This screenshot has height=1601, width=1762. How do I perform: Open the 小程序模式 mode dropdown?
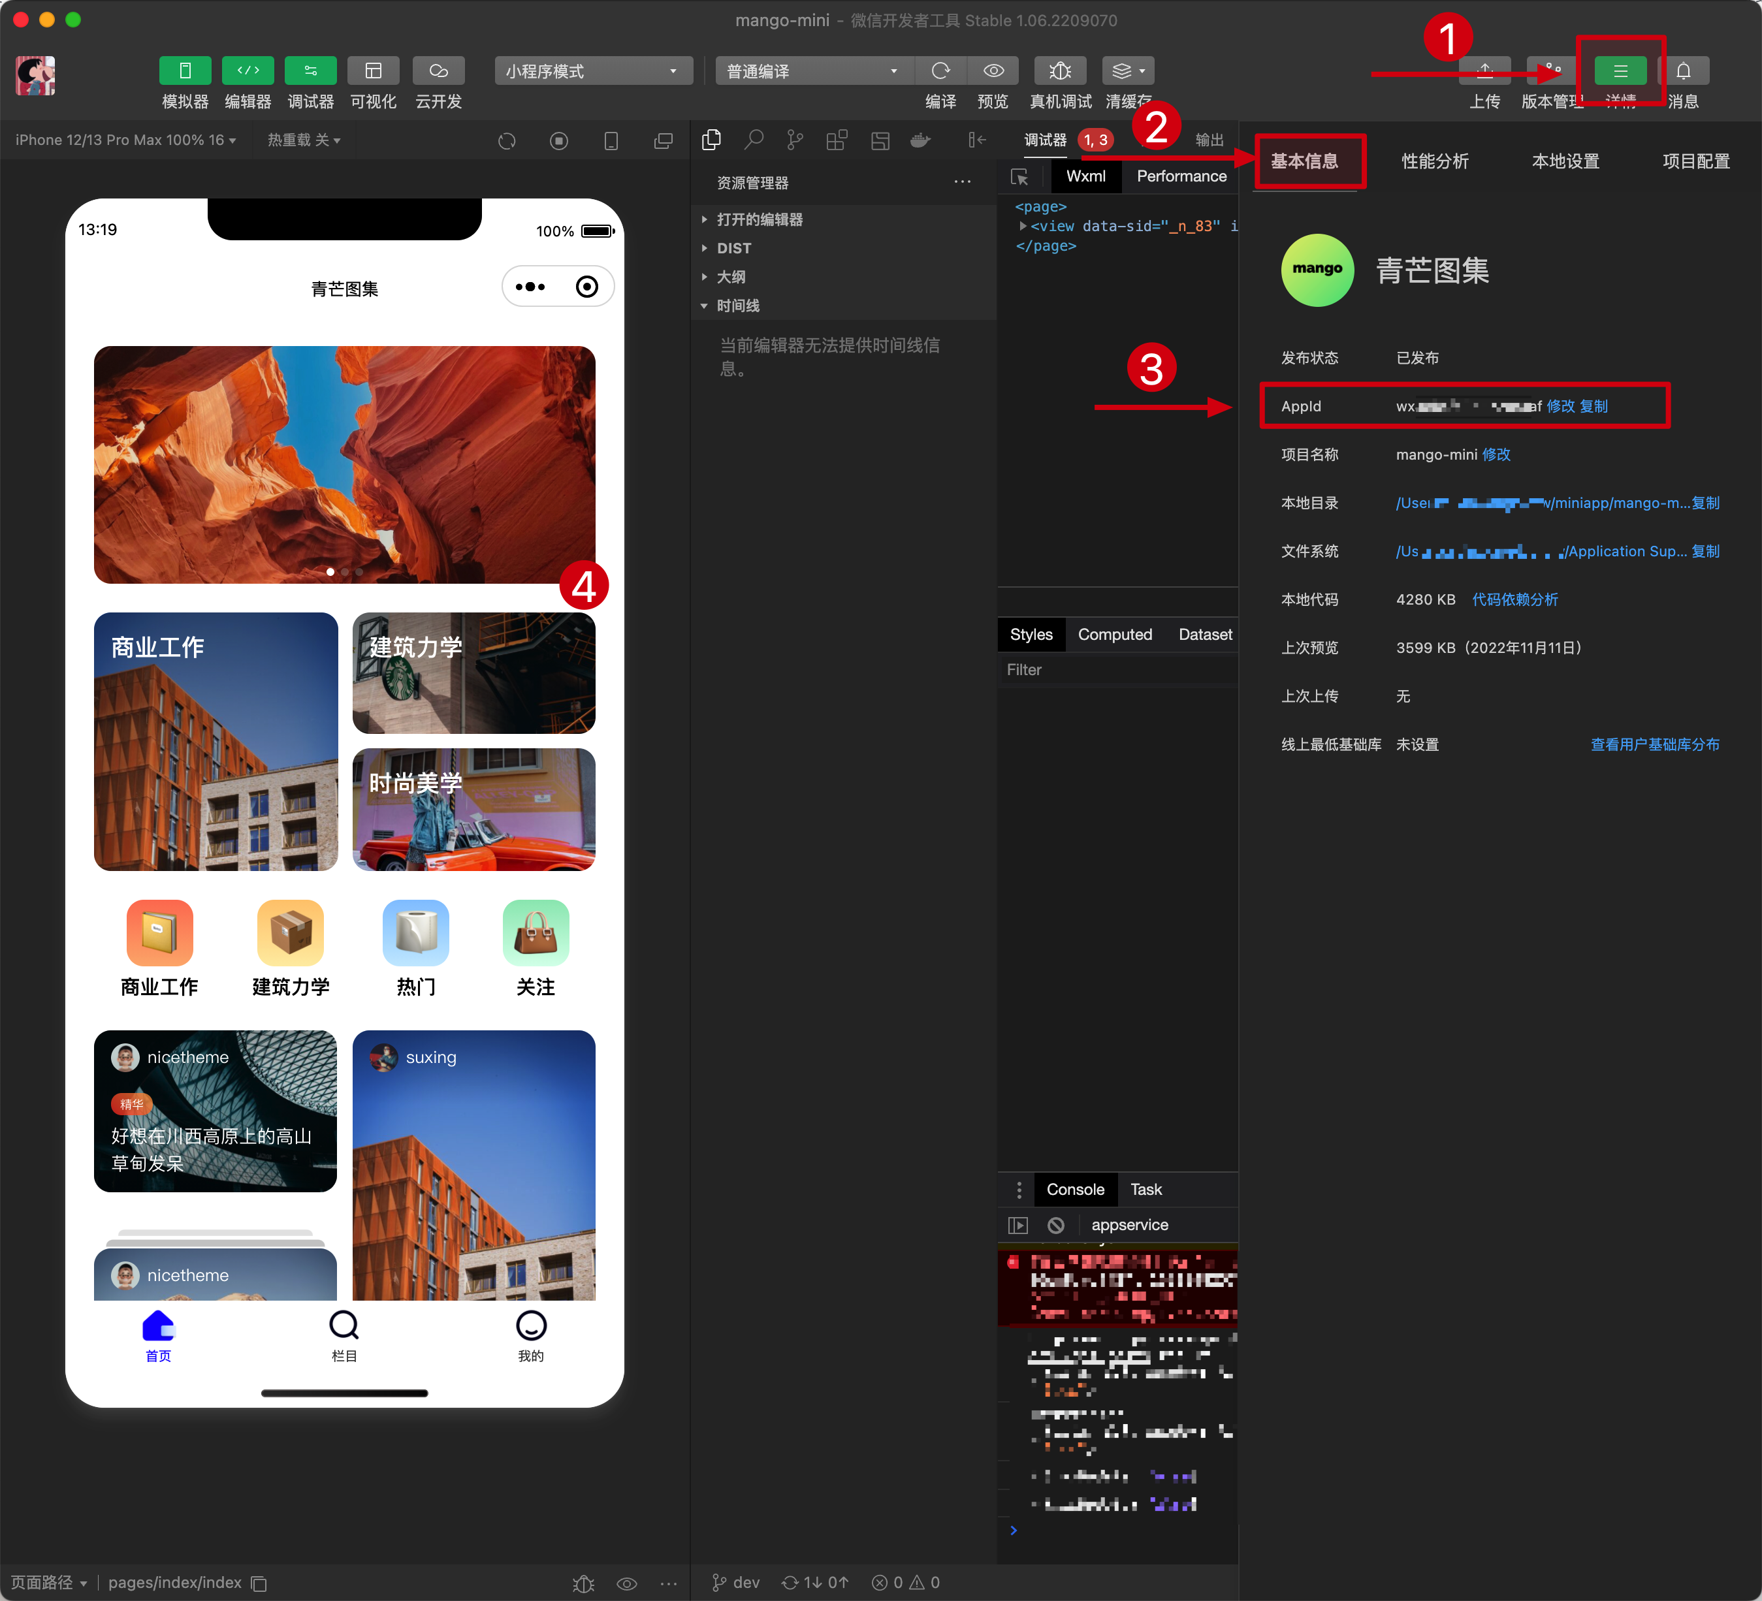coord(592,71)
